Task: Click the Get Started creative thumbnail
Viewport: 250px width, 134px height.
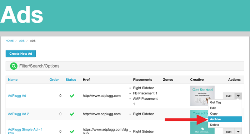Action: [x=202, y=96]
